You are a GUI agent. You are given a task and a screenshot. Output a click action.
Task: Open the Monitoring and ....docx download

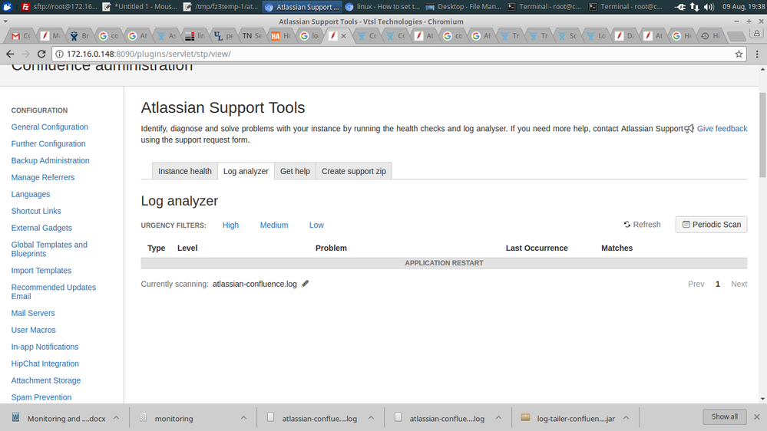[60, 418]
